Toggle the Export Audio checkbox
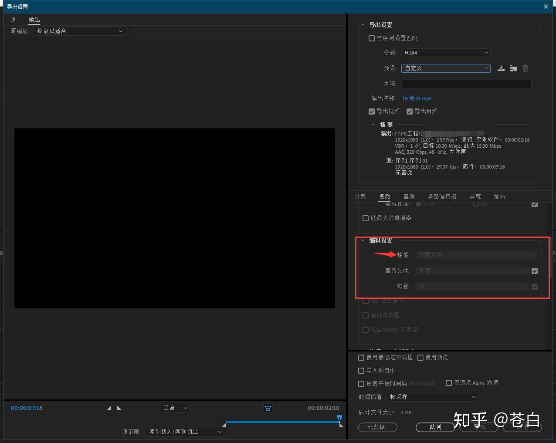This screenshot has width=556, height=443. tap(410, 112)
